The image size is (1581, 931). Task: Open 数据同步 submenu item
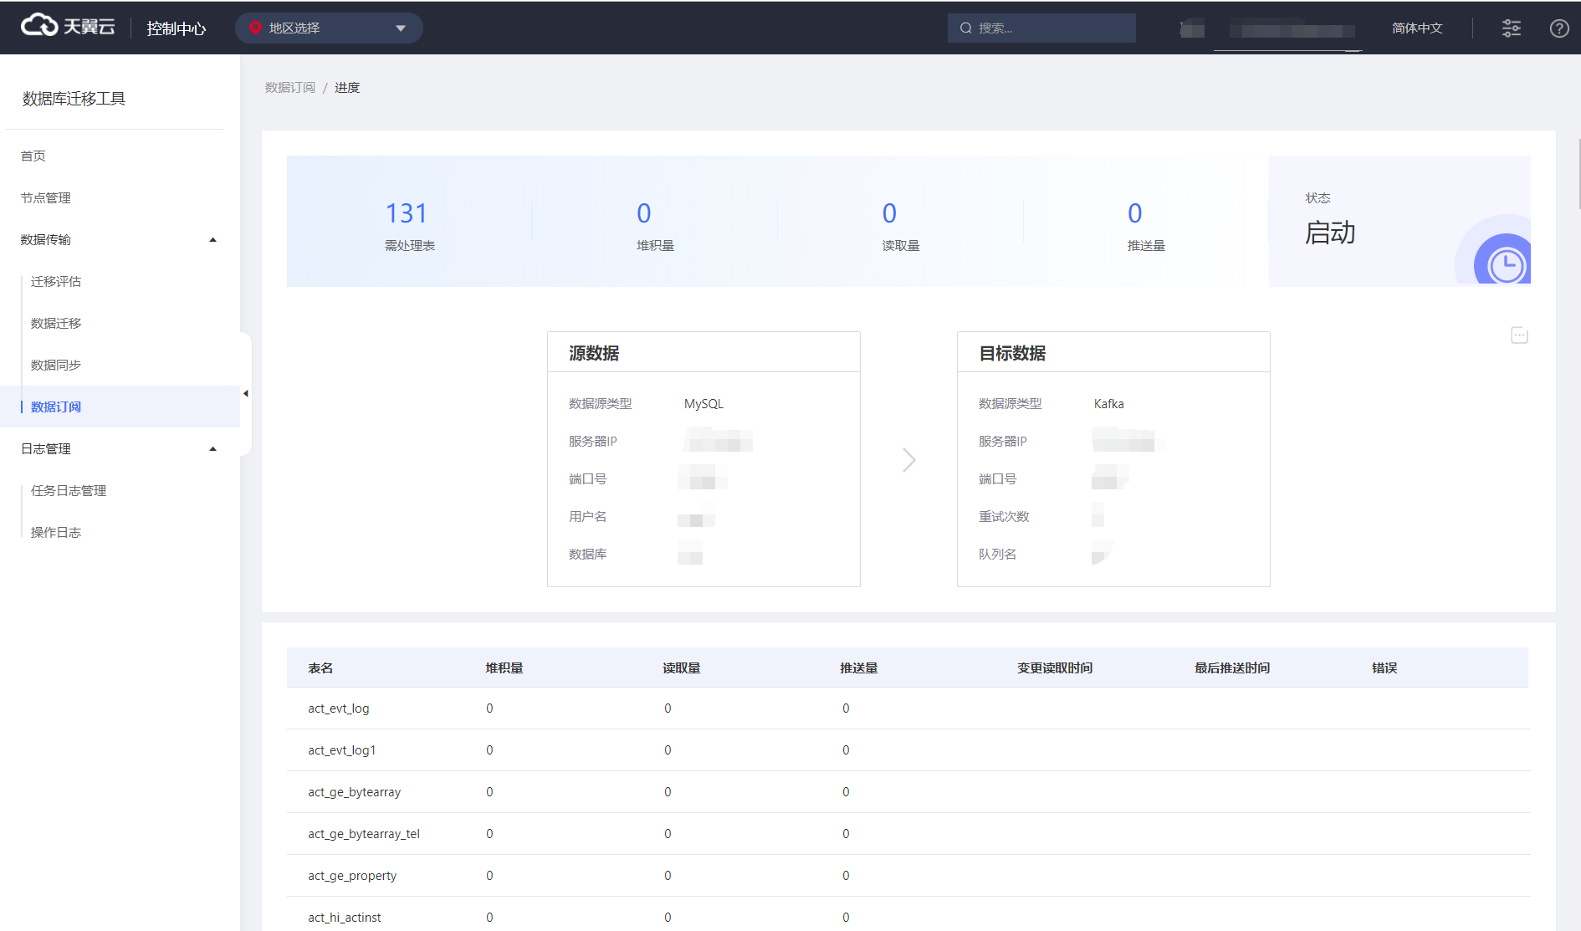(56, 365)
